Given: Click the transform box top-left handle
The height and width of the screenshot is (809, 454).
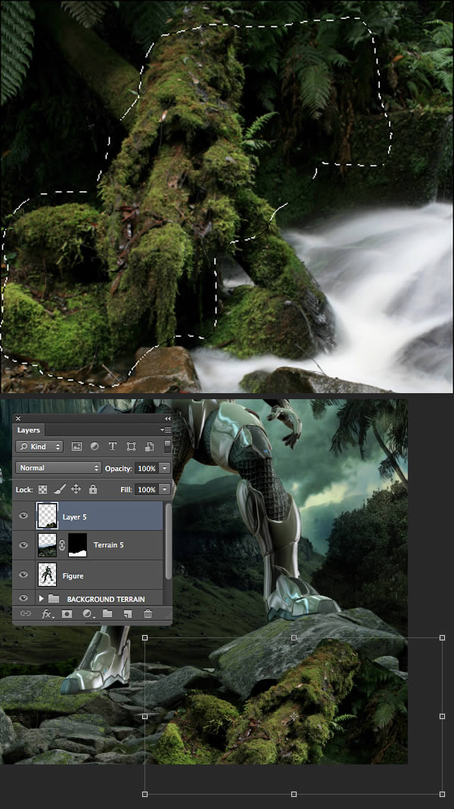Looking at the screenshot, I should 145,638.
